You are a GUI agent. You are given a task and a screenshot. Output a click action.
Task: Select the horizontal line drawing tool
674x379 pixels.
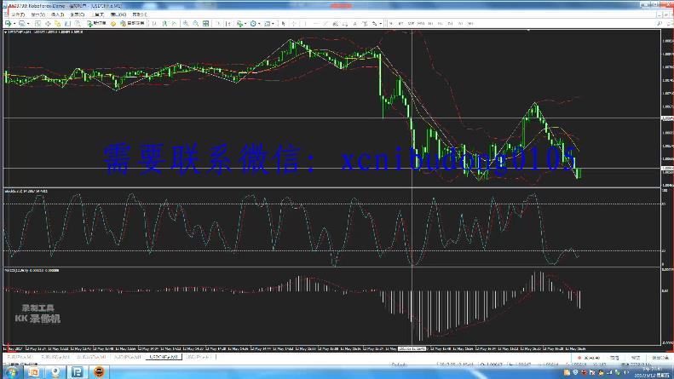pos(316,24)
